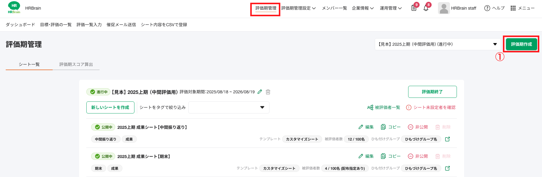
Task: Click 編集 for 成果シート【中間振り返り】
Action: pos(366,127)
